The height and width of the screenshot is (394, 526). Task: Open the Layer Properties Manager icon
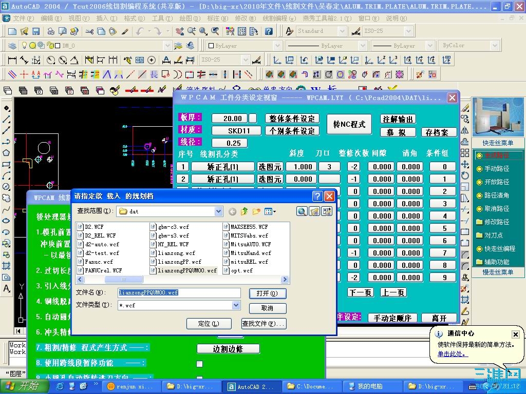coord(12,45)
